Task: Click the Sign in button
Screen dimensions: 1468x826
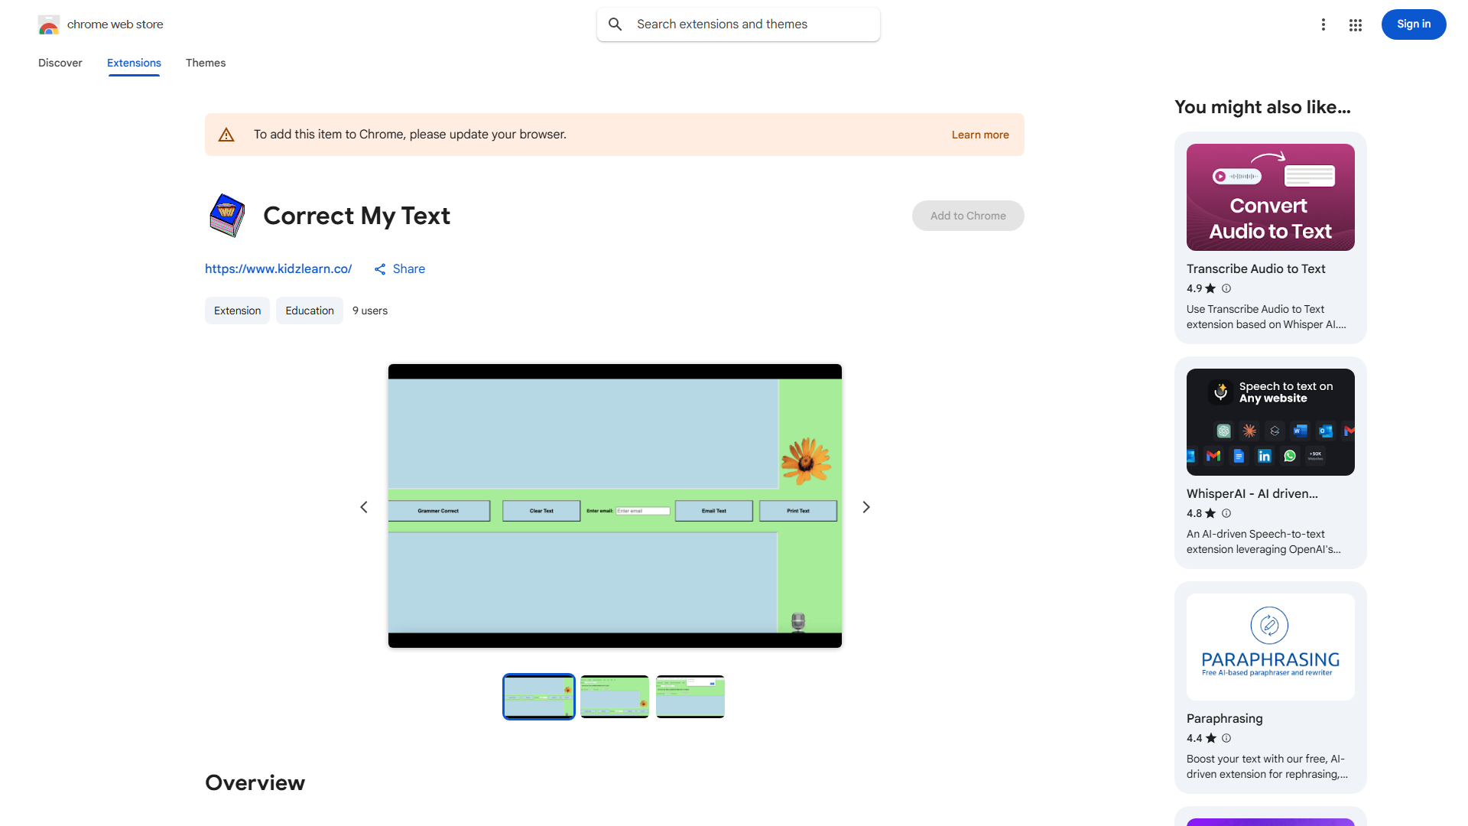Action: coord(1413,24)
